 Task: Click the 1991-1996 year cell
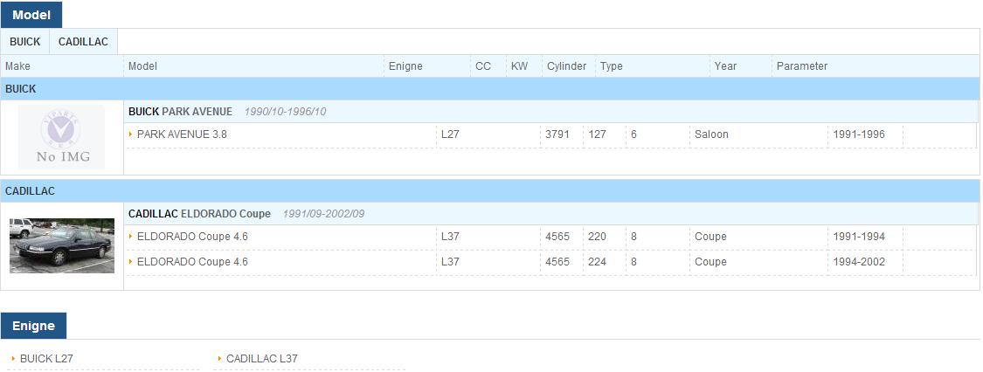click(x=859, y=134)
